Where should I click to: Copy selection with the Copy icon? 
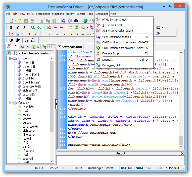pos(48,21)
